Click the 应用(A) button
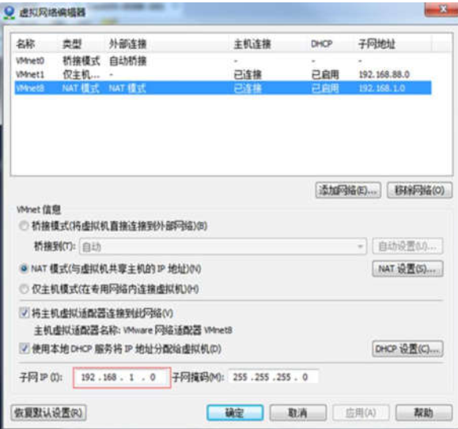The height and width of the screenshot is (429, 458). [361, 412]
